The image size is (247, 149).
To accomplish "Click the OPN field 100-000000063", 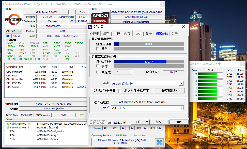I will 52,26.
